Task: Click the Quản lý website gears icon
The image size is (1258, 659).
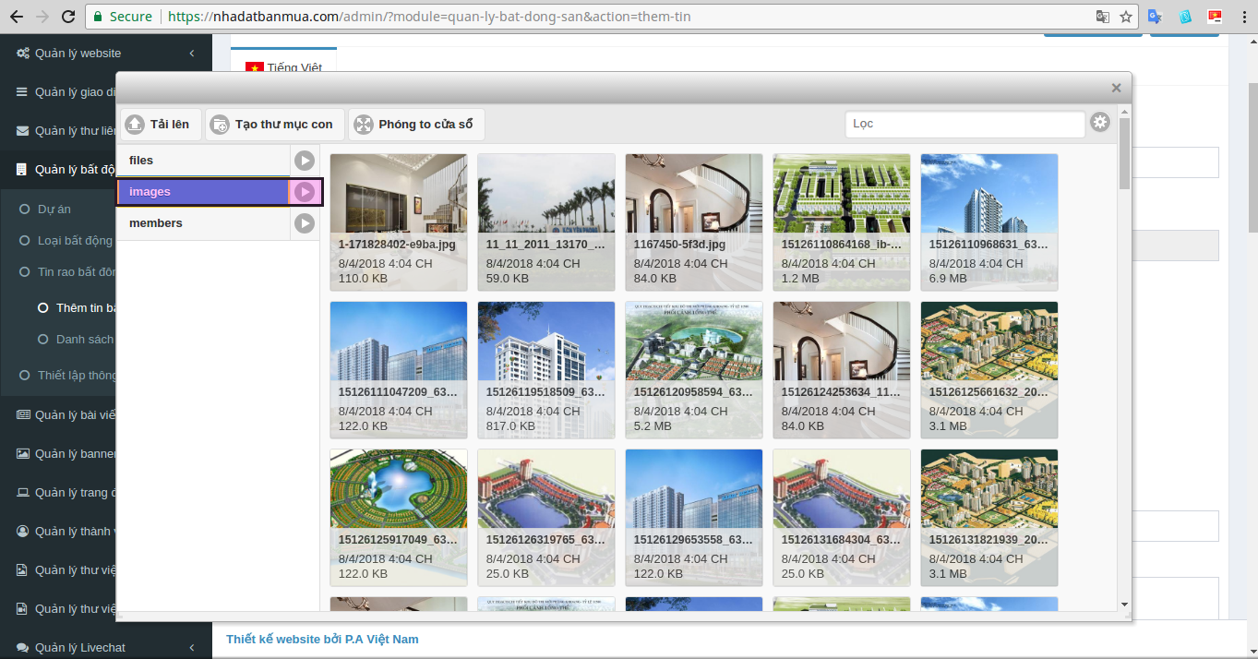Action: coord(23,54)
